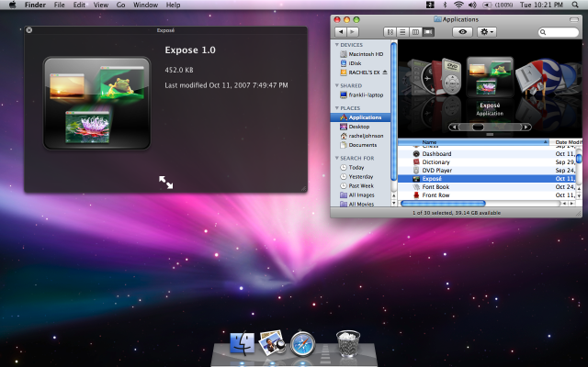Open the Window menu
The height and width of the screenshot is (367, 588).
pyautogui.click(x=145, y=5)
